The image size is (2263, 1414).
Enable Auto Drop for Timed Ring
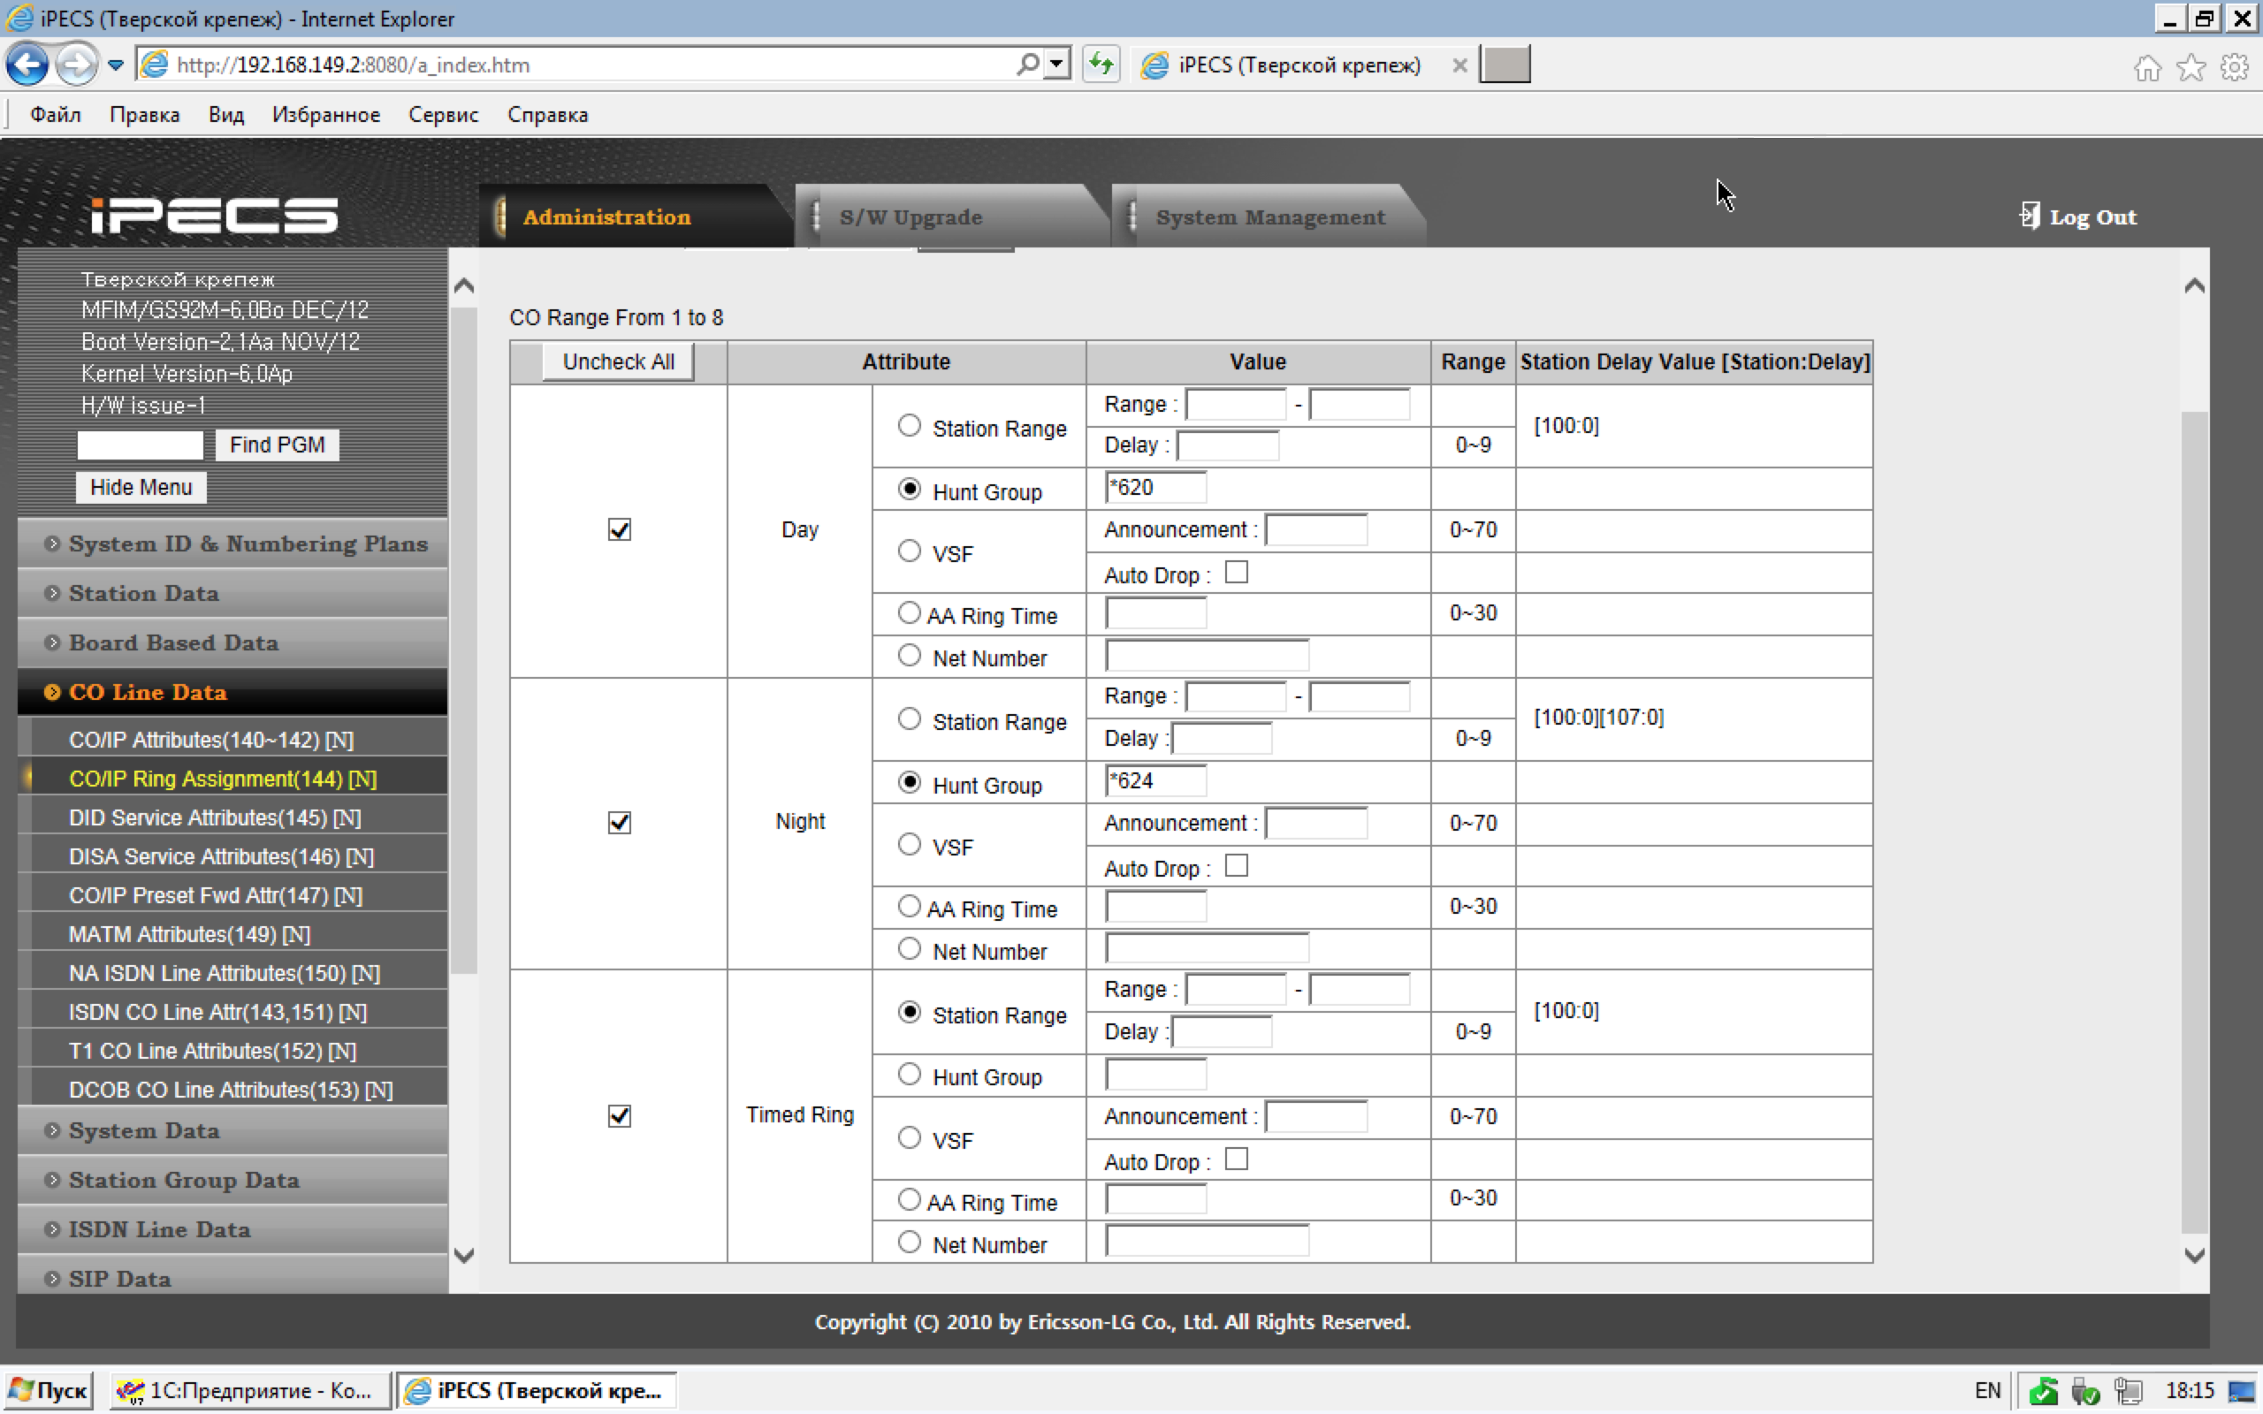[1236, 1159]
